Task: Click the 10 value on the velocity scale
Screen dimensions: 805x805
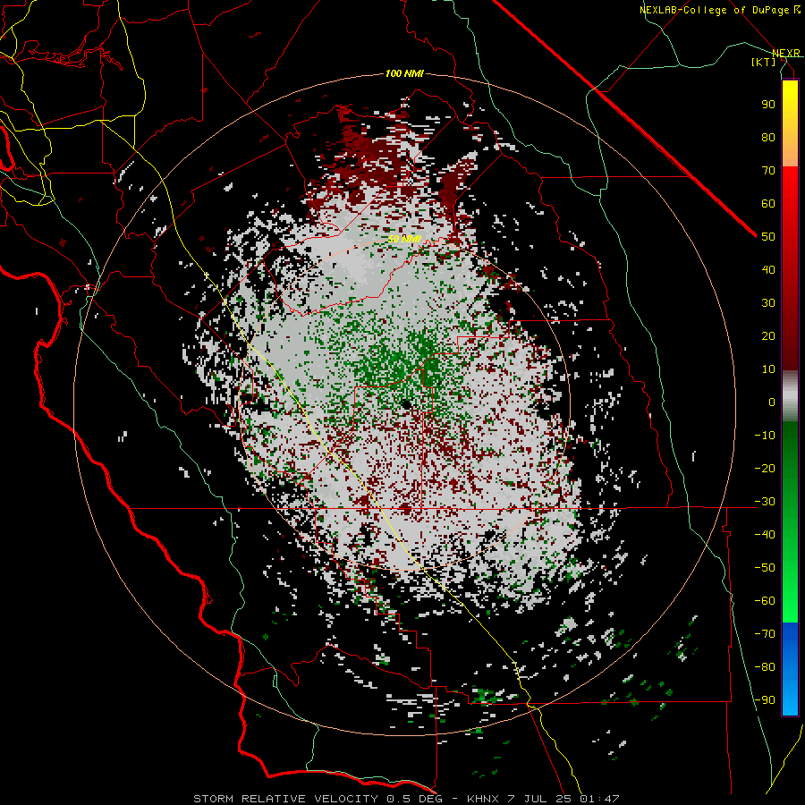Action: coord(768,369)
